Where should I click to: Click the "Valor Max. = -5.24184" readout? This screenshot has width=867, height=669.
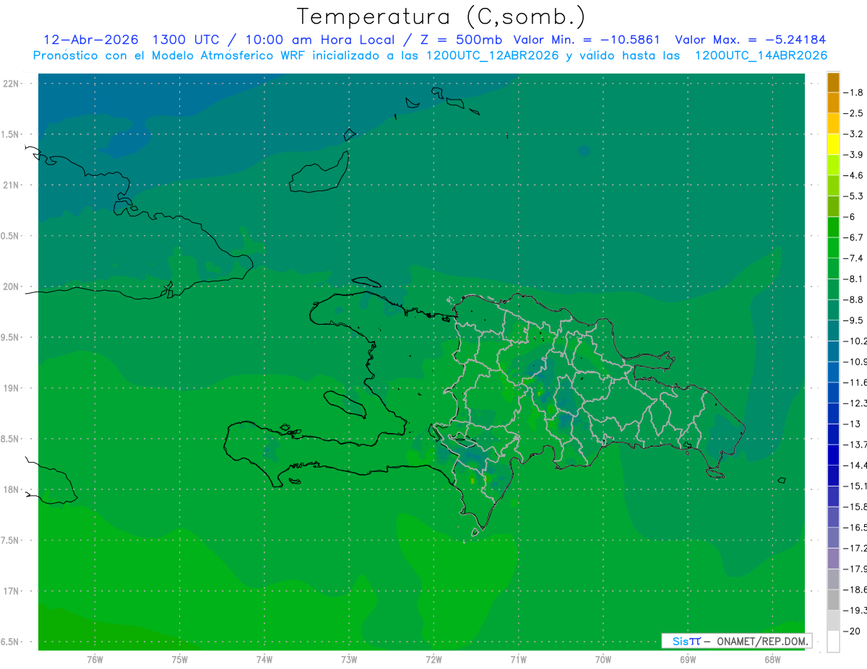point(750,40)
